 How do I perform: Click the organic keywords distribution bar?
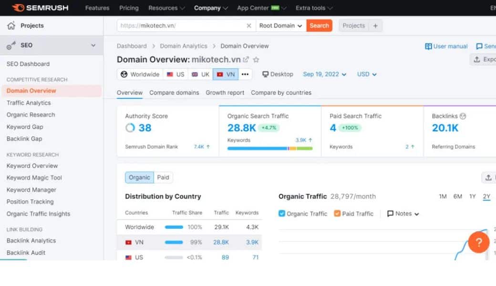coord(270,148)
